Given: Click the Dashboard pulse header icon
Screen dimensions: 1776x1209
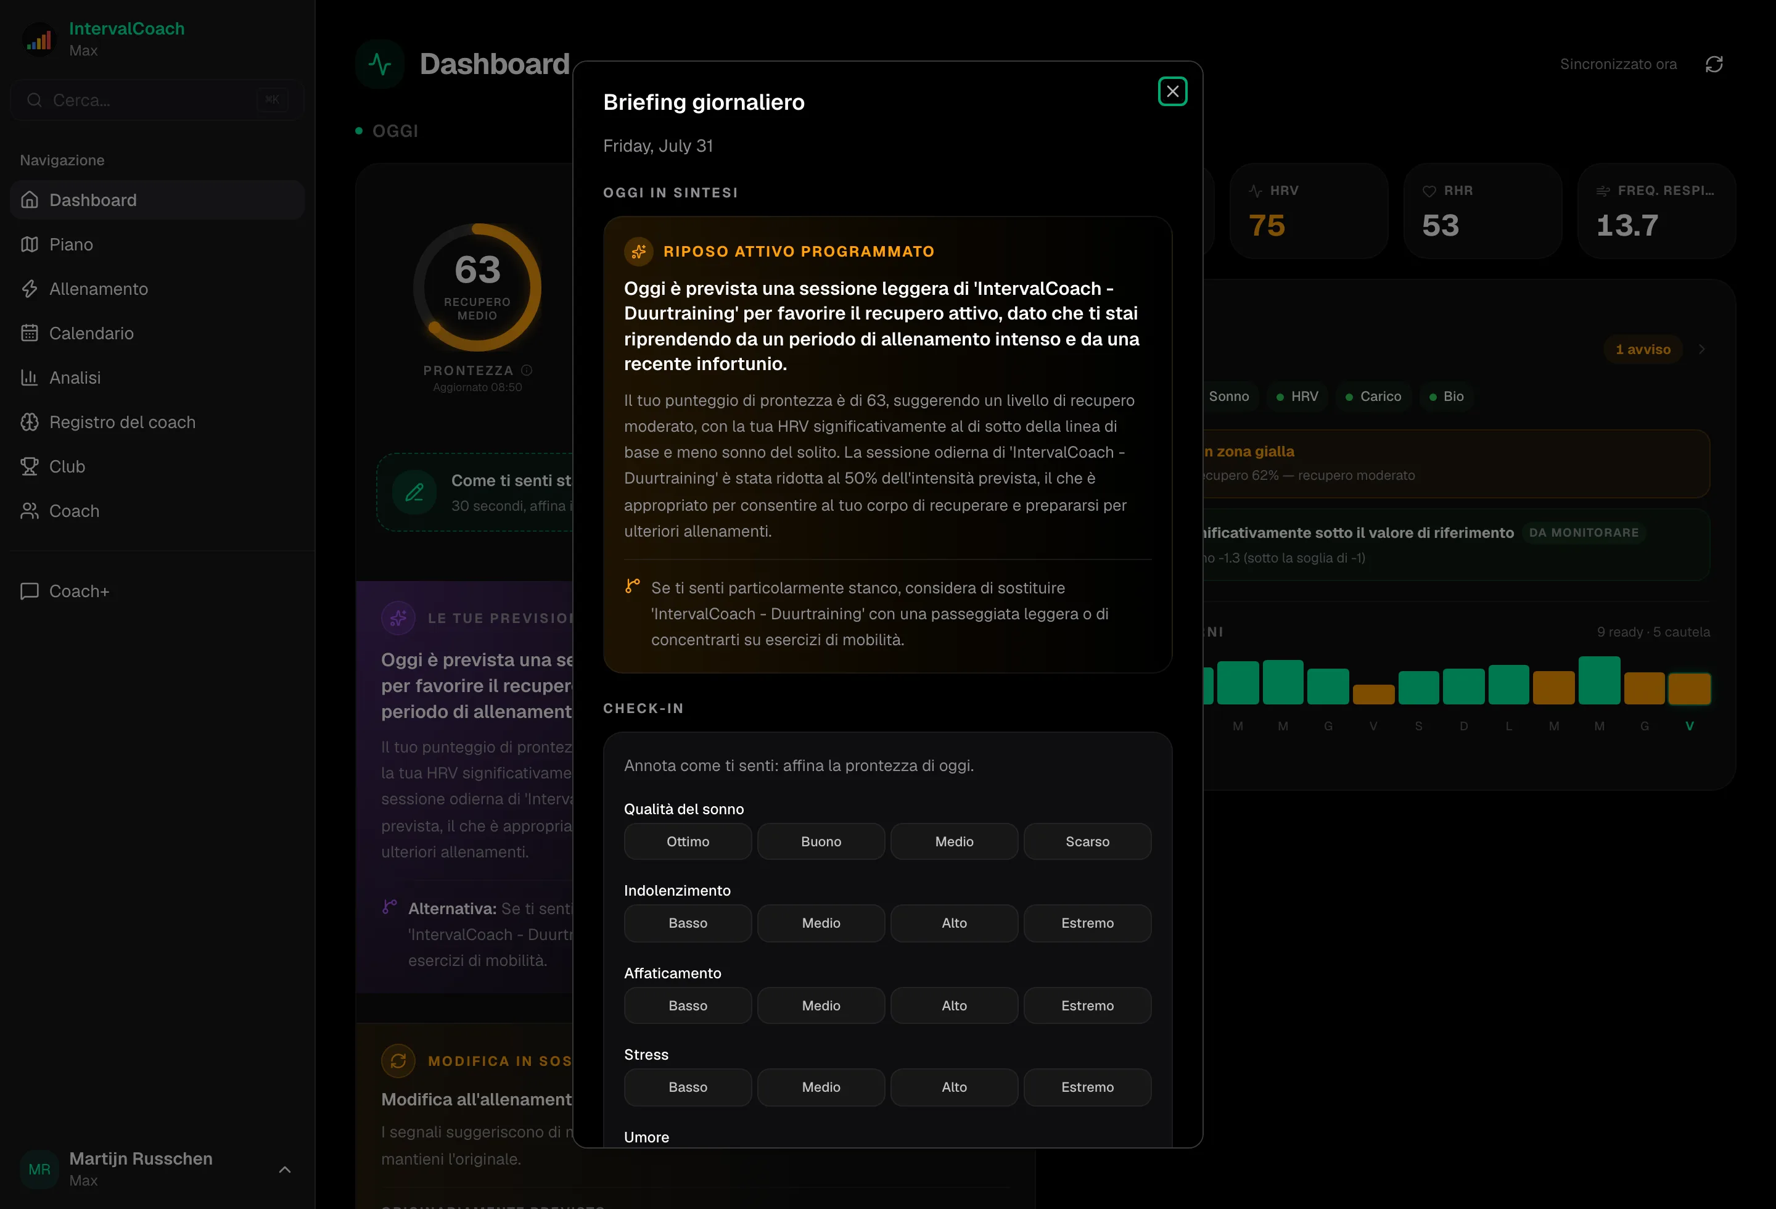Looking at the screenshot, I should coord(380,64).
